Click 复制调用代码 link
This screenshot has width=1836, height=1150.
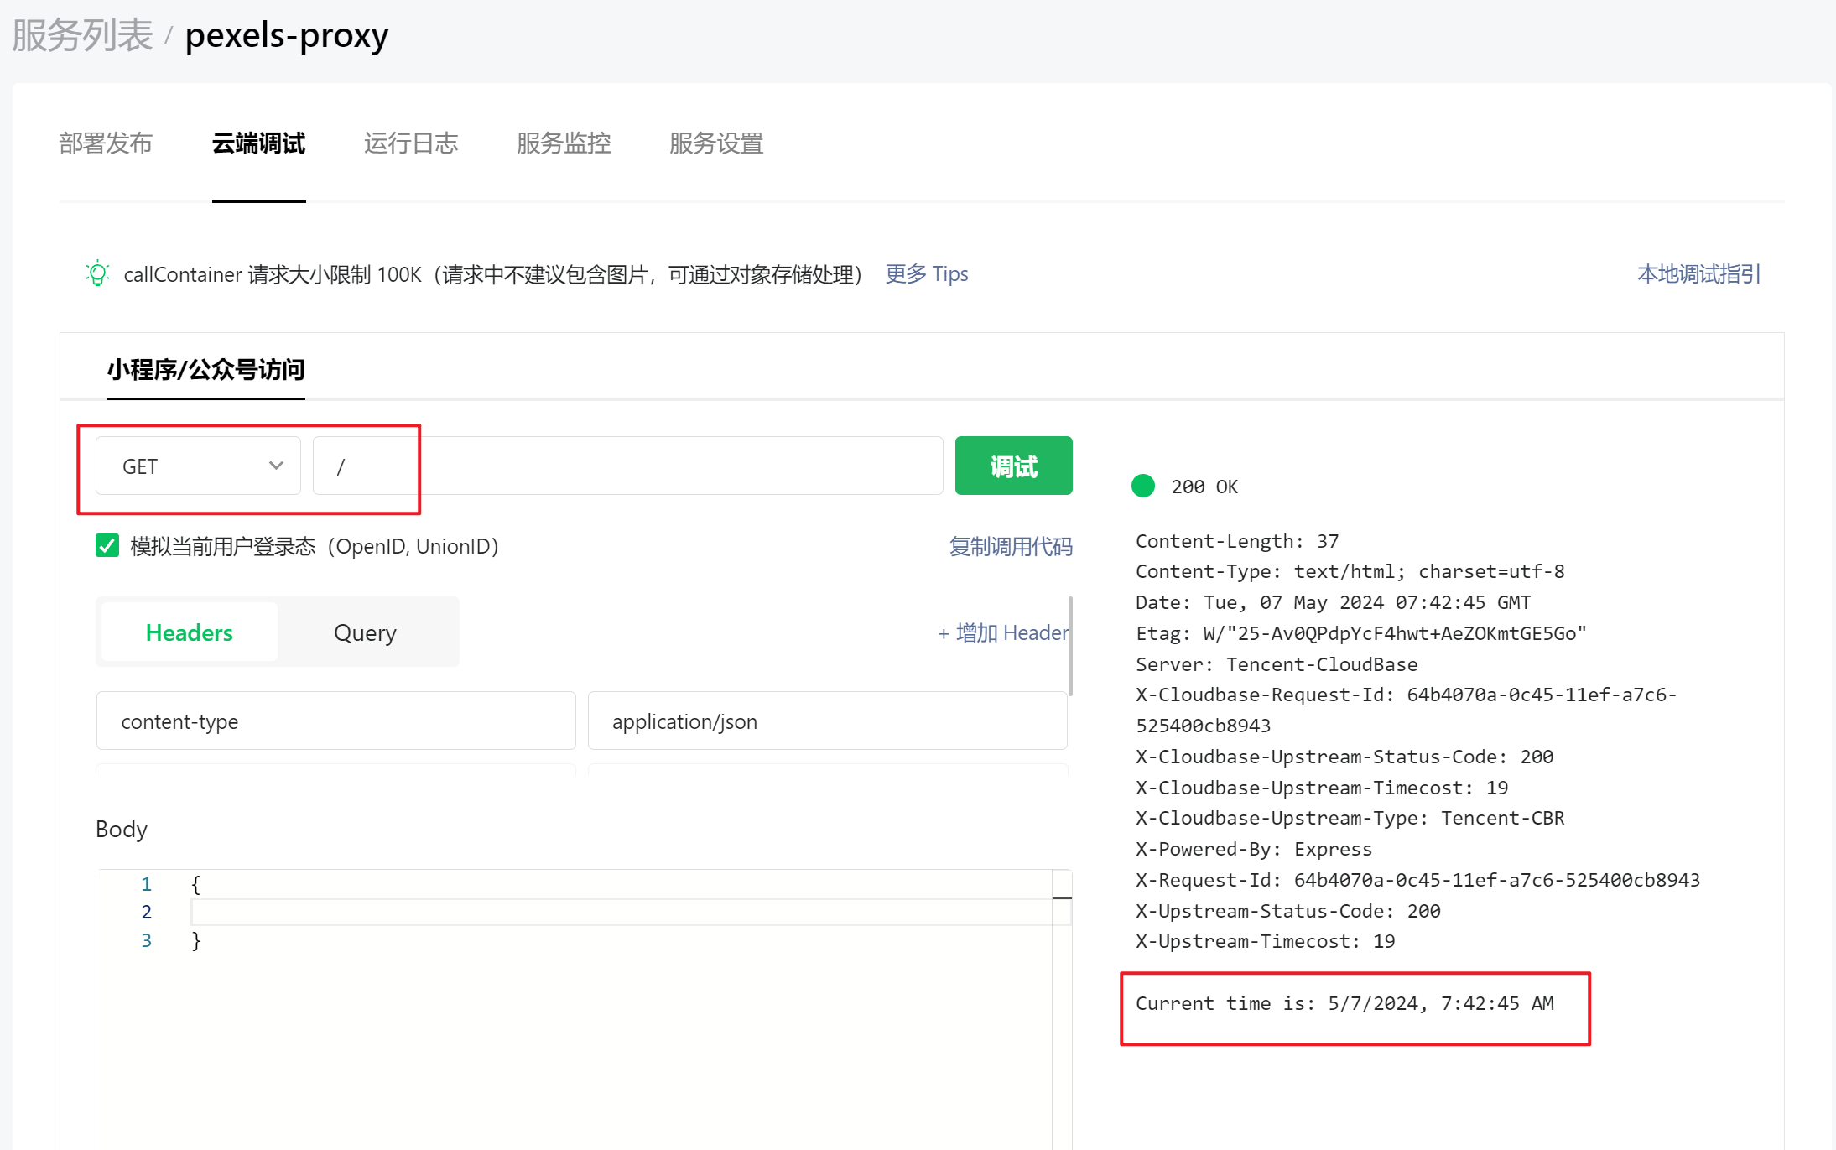pos(1010,546)
